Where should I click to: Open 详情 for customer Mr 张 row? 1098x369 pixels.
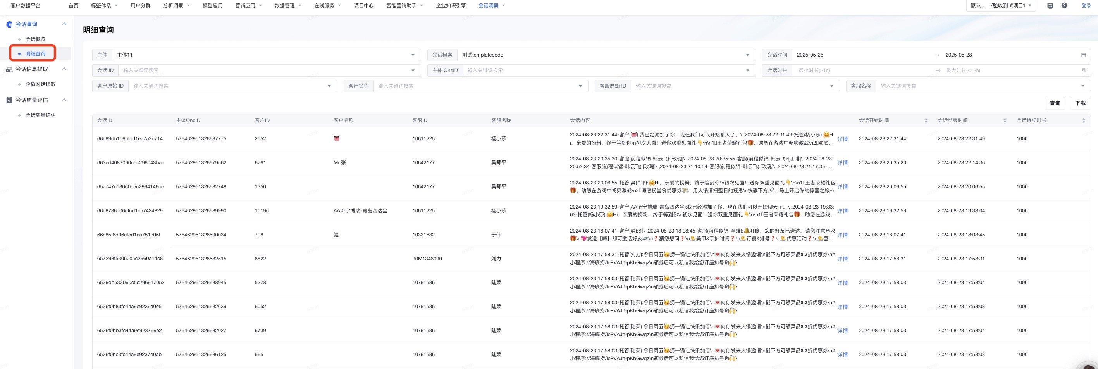(x=842, y=164)
